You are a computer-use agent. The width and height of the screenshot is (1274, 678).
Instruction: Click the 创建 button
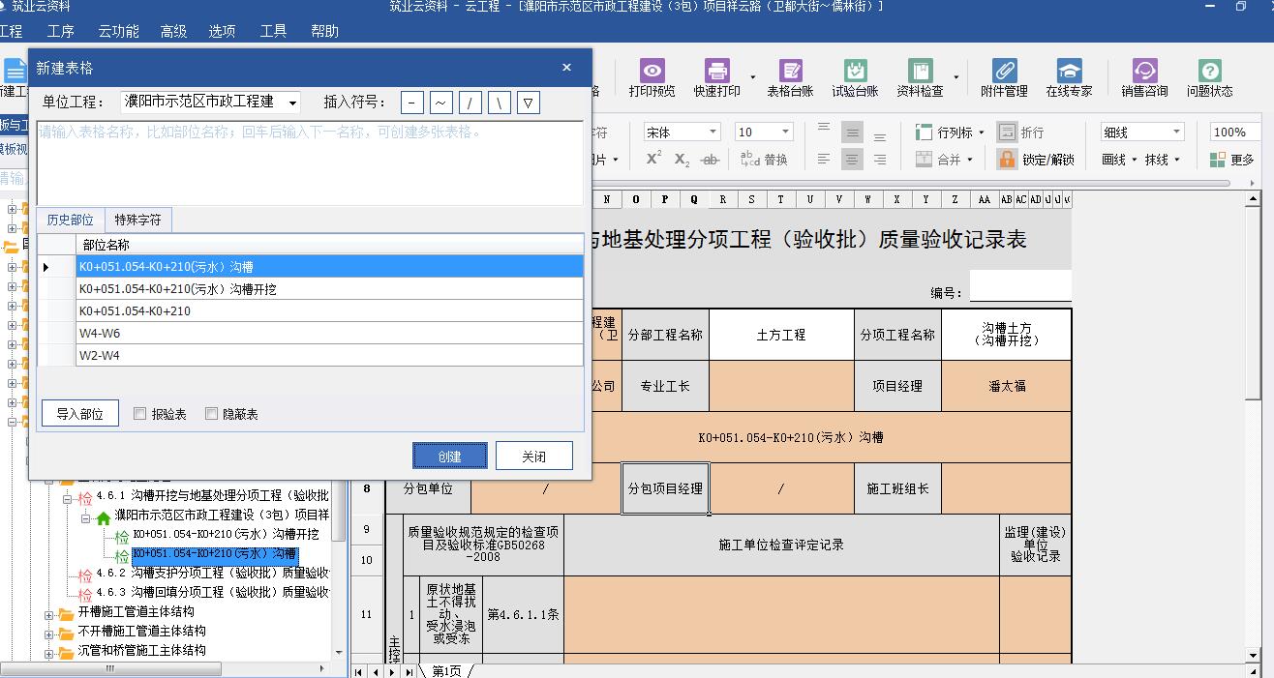point(449,457)
